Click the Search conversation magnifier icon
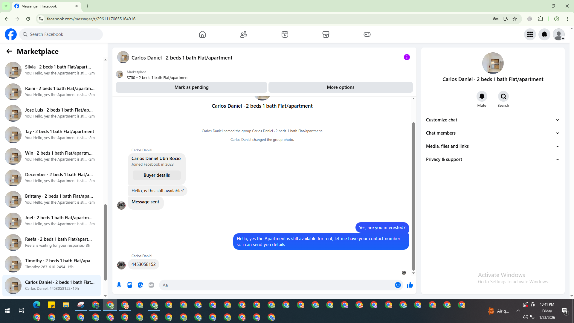This screenshot has height=323, width=574. [x=503, y=96]
